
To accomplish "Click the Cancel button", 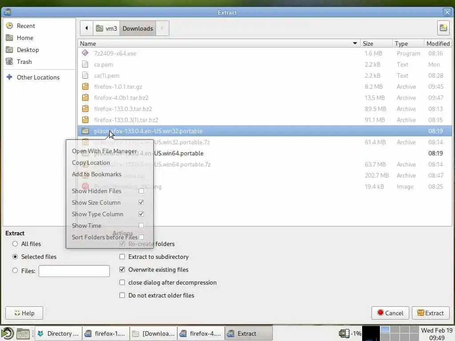I will click(x=390, y=313).
